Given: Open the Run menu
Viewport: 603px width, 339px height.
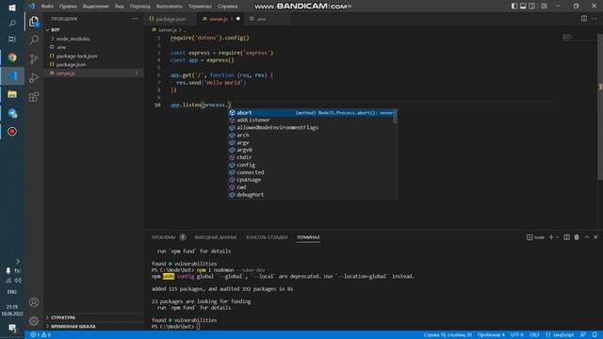Looking at the screenshot, I should point(170,7).
